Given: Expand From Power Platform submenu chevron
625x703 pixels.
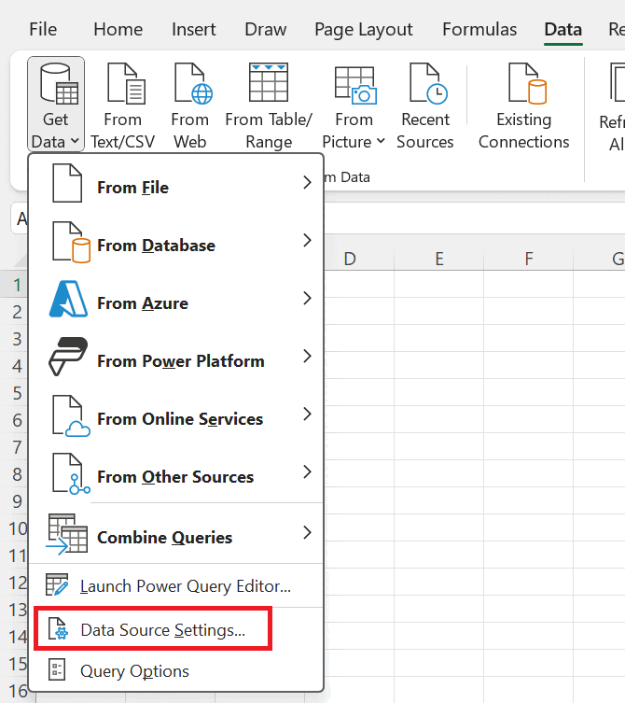Looking at the screenshot, I should [x=307, y=356].
